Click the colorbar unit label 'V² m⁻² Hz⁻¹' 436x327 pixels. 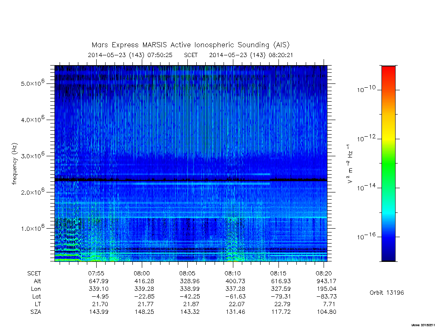pos(350,163)
